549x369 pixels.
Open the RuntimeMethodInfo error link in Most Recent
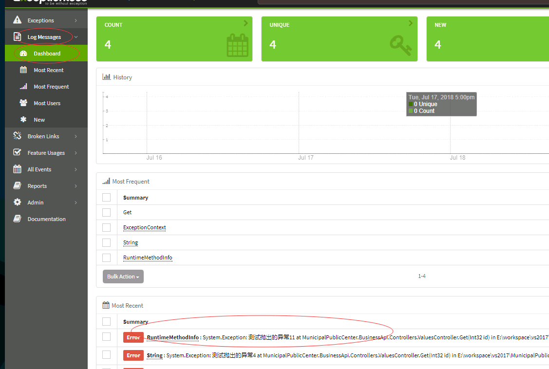point(172,337)
